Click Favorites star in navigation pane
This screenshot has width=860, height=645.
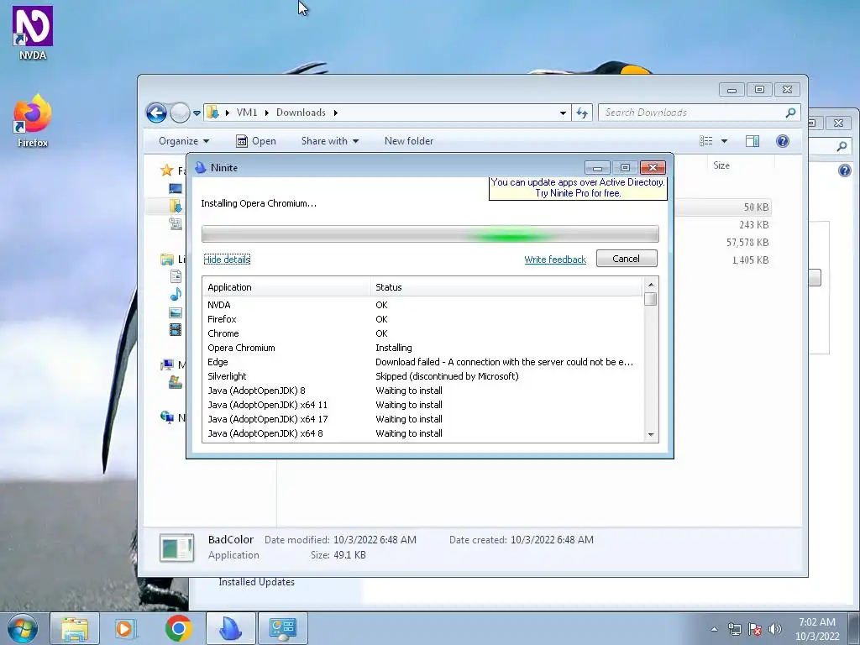[x=167, y=170]
